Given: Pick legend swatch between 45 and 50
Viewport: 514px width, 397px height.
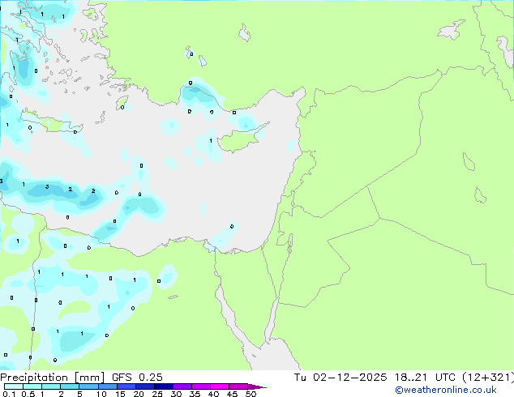Looking at the screenshot, I should tap(238, 386).
